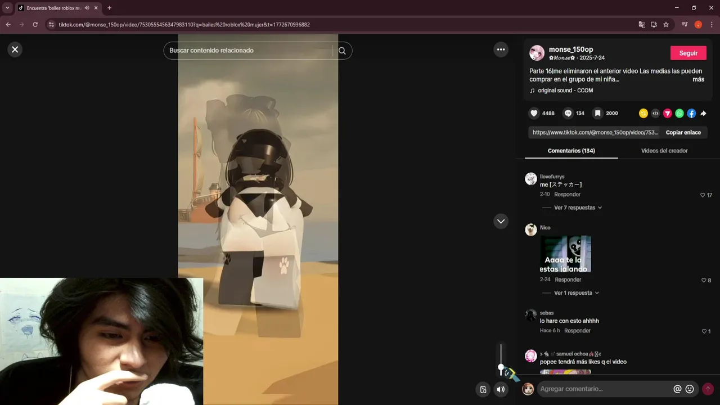This screenshot has height=405, width=720.
Task: Click the video URL text field
Action: click(x=595, y=132)
